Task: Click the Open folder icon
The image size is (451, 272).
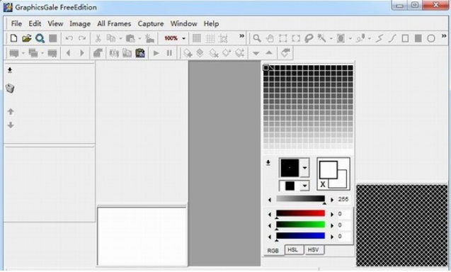Action: tap(26, 38)
